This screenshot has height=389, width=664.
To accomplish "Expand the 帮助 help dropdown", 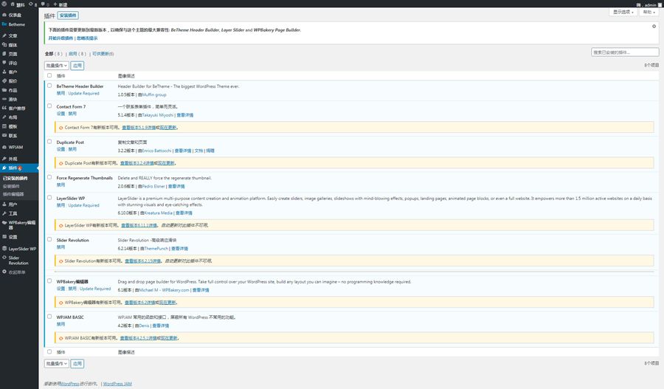I will coord(649,13).
